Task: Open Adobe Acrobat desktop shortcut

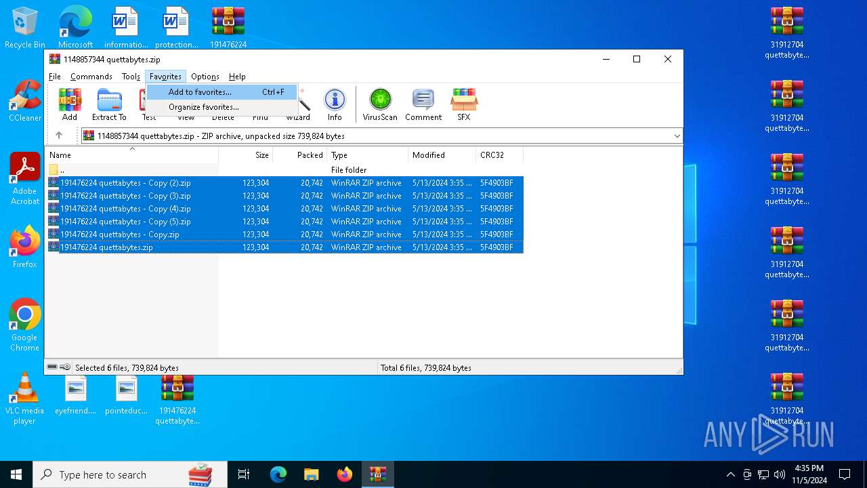Action: coord(25,179)
